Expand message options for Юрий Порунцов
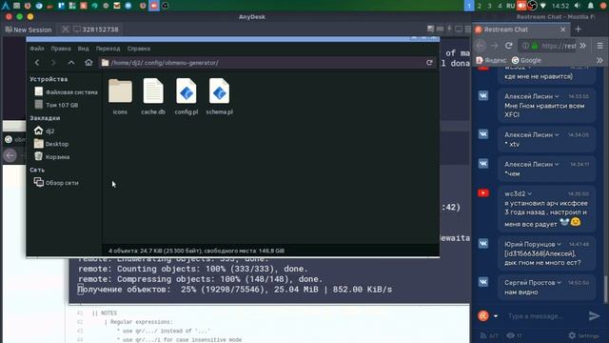 [x=560, y=244]
